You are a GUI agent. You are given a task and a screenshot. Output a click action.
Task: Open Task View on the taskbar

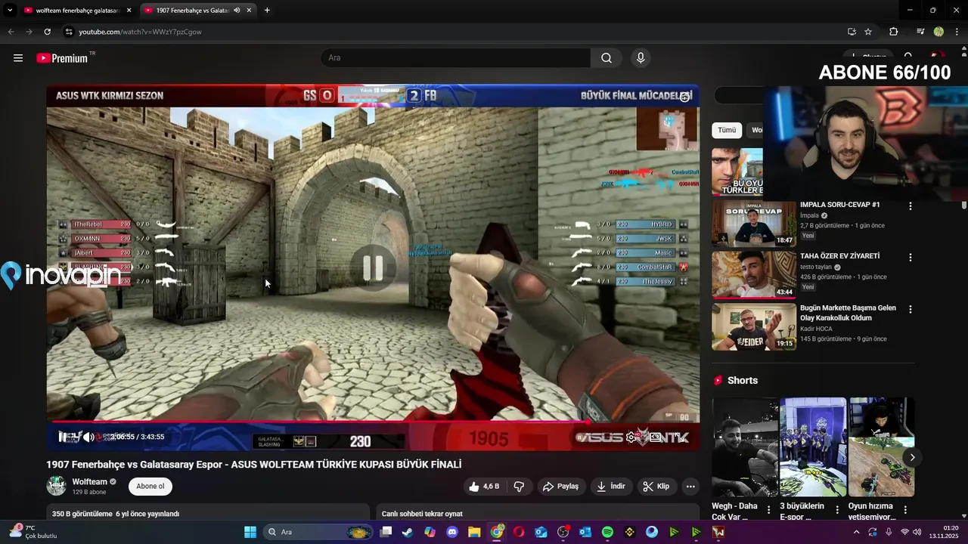386,532
